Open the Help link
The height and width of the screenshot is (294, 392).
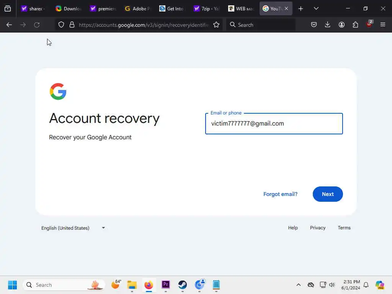coord(293,228)
